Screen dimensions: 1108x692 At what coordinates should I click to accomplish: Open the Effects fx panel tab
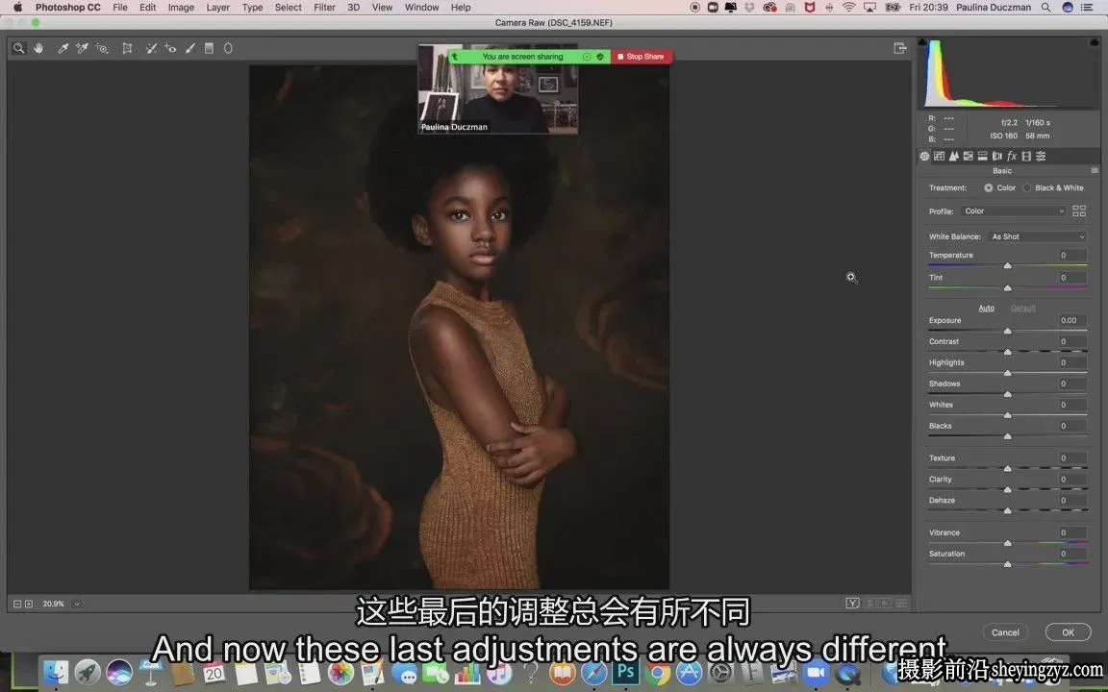[x=1012, y=156]
